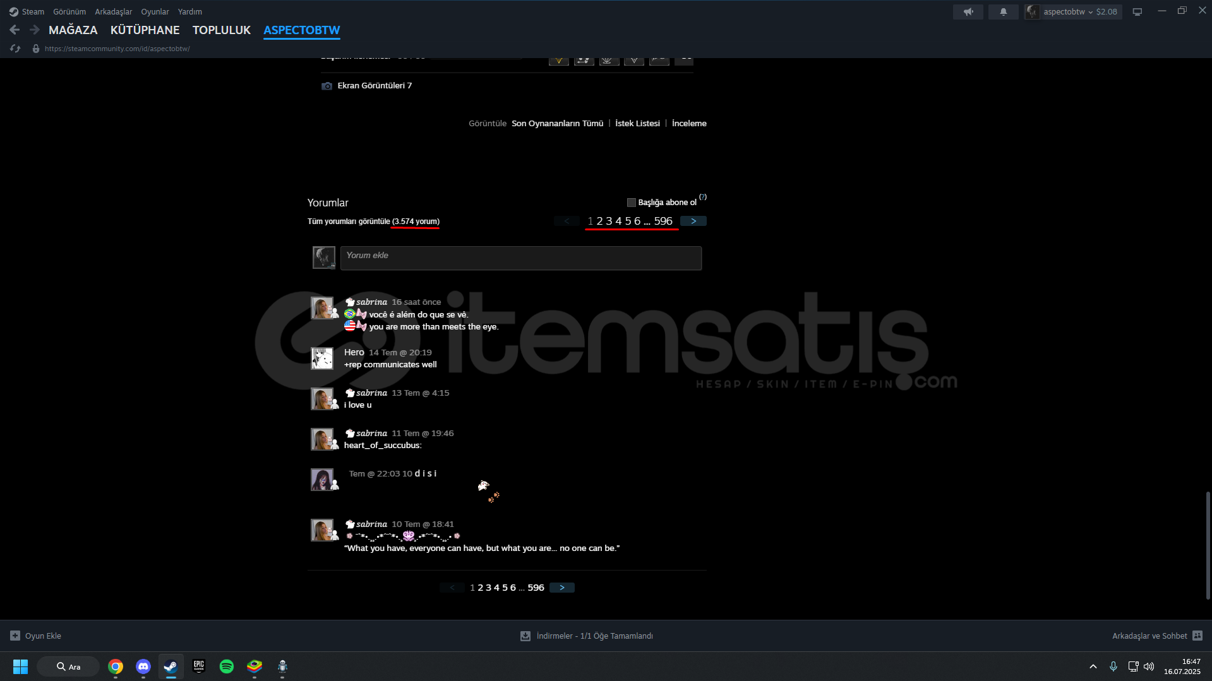Screen dimensions: 1212x681
Task: Click the page vertical scrollbar
Action: pos(1208,545)
